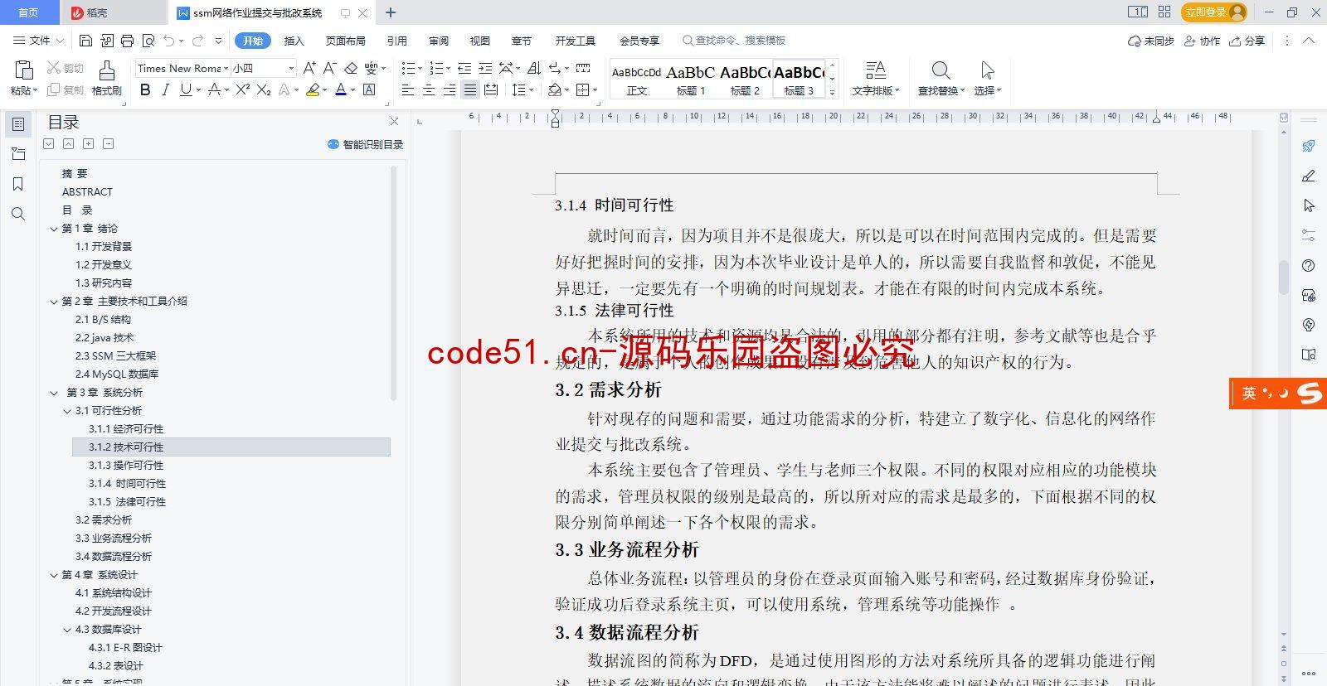Click the Print icon in quick access toolbar

(127, 41)
